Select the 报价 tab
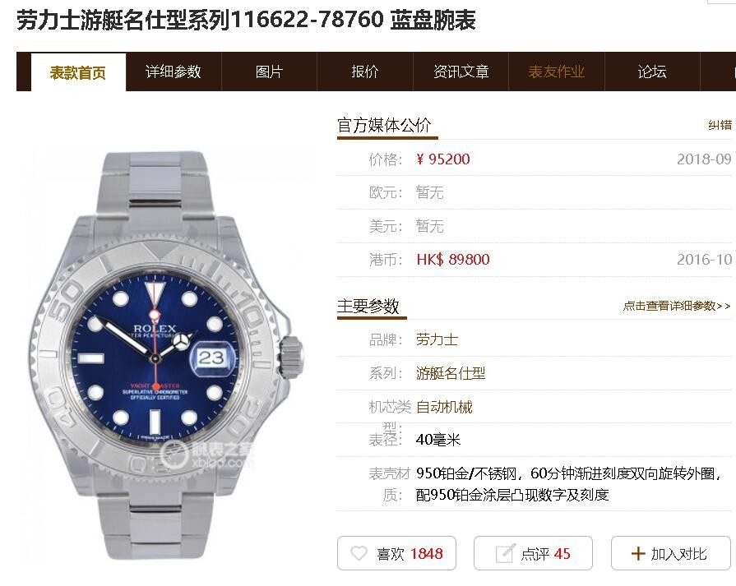Image resolution: width=736 pixels, height=586 pixels. 365,72
